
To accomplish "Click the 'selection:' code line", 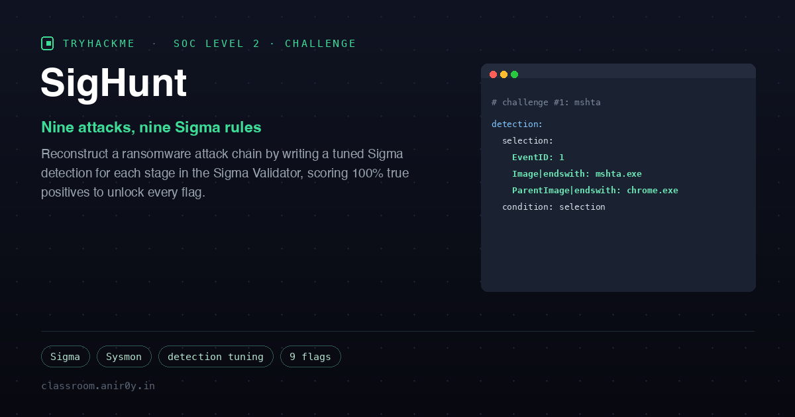I will pyautogui.click(x=527, y=141).
